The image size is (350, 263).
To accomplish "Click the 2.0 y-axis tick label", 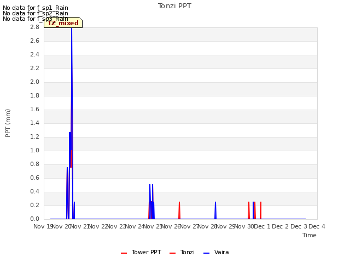I will click(x=34, y=82).
